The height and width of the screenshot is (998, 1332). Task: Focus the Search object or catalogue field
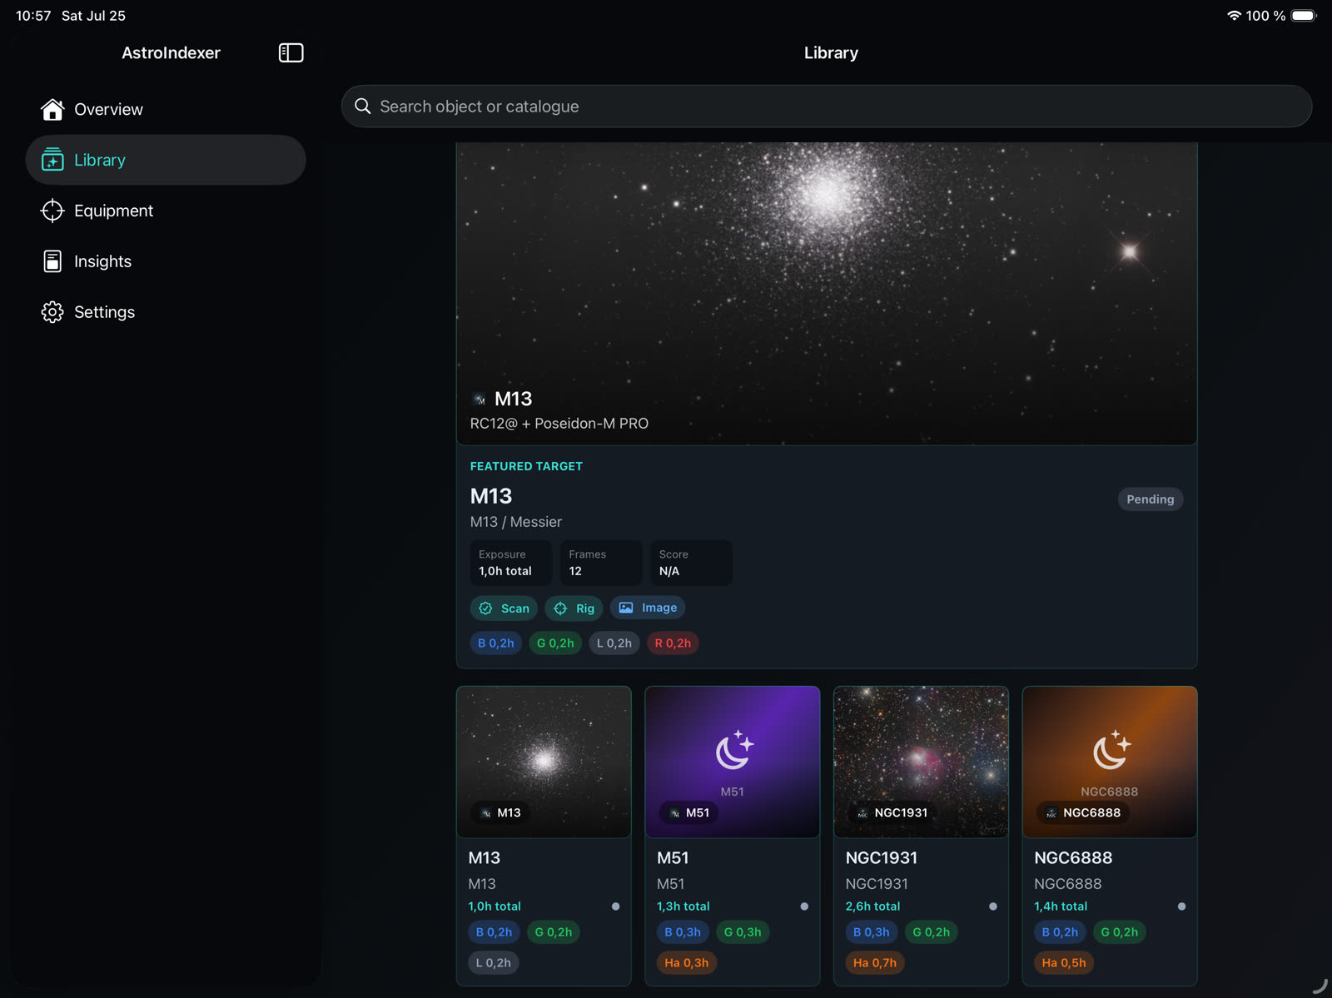point(827,106)
